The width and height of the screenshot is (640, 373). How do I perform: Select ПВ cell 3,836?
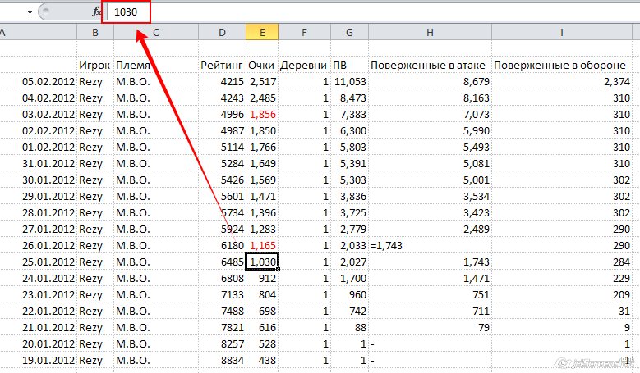pos(349,196)
